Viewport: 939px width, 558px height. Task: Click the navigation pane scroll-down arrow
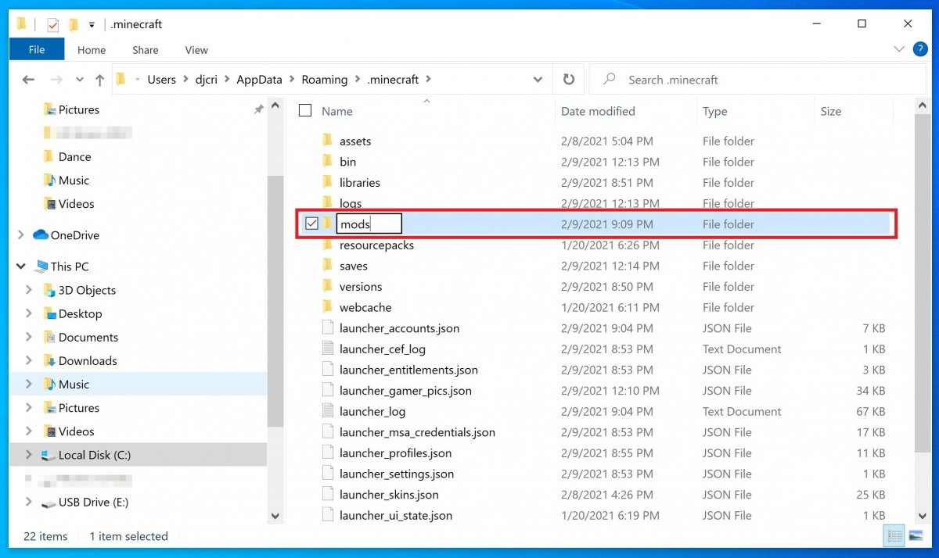[275, 516]
